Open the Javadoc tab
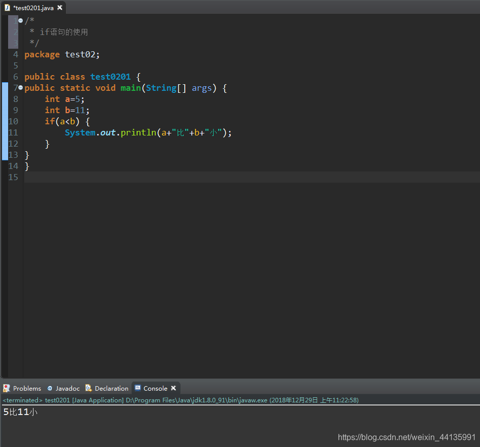This screenshot has height=447, width=480. (63, 388)
